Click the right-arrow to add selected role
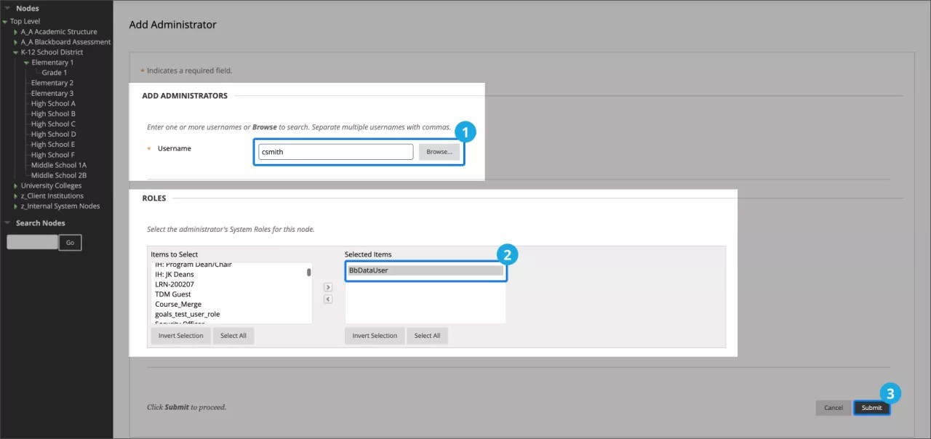Viewport: 931px width, 439px height. tap(328, 287)
